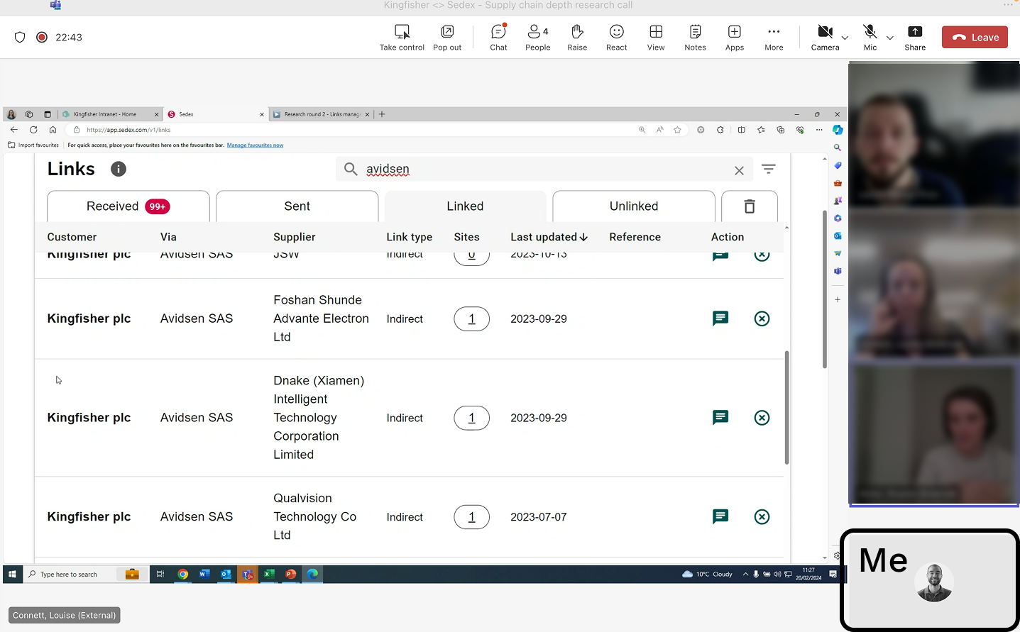Open the meeting Chat panel

click(499, 38)
